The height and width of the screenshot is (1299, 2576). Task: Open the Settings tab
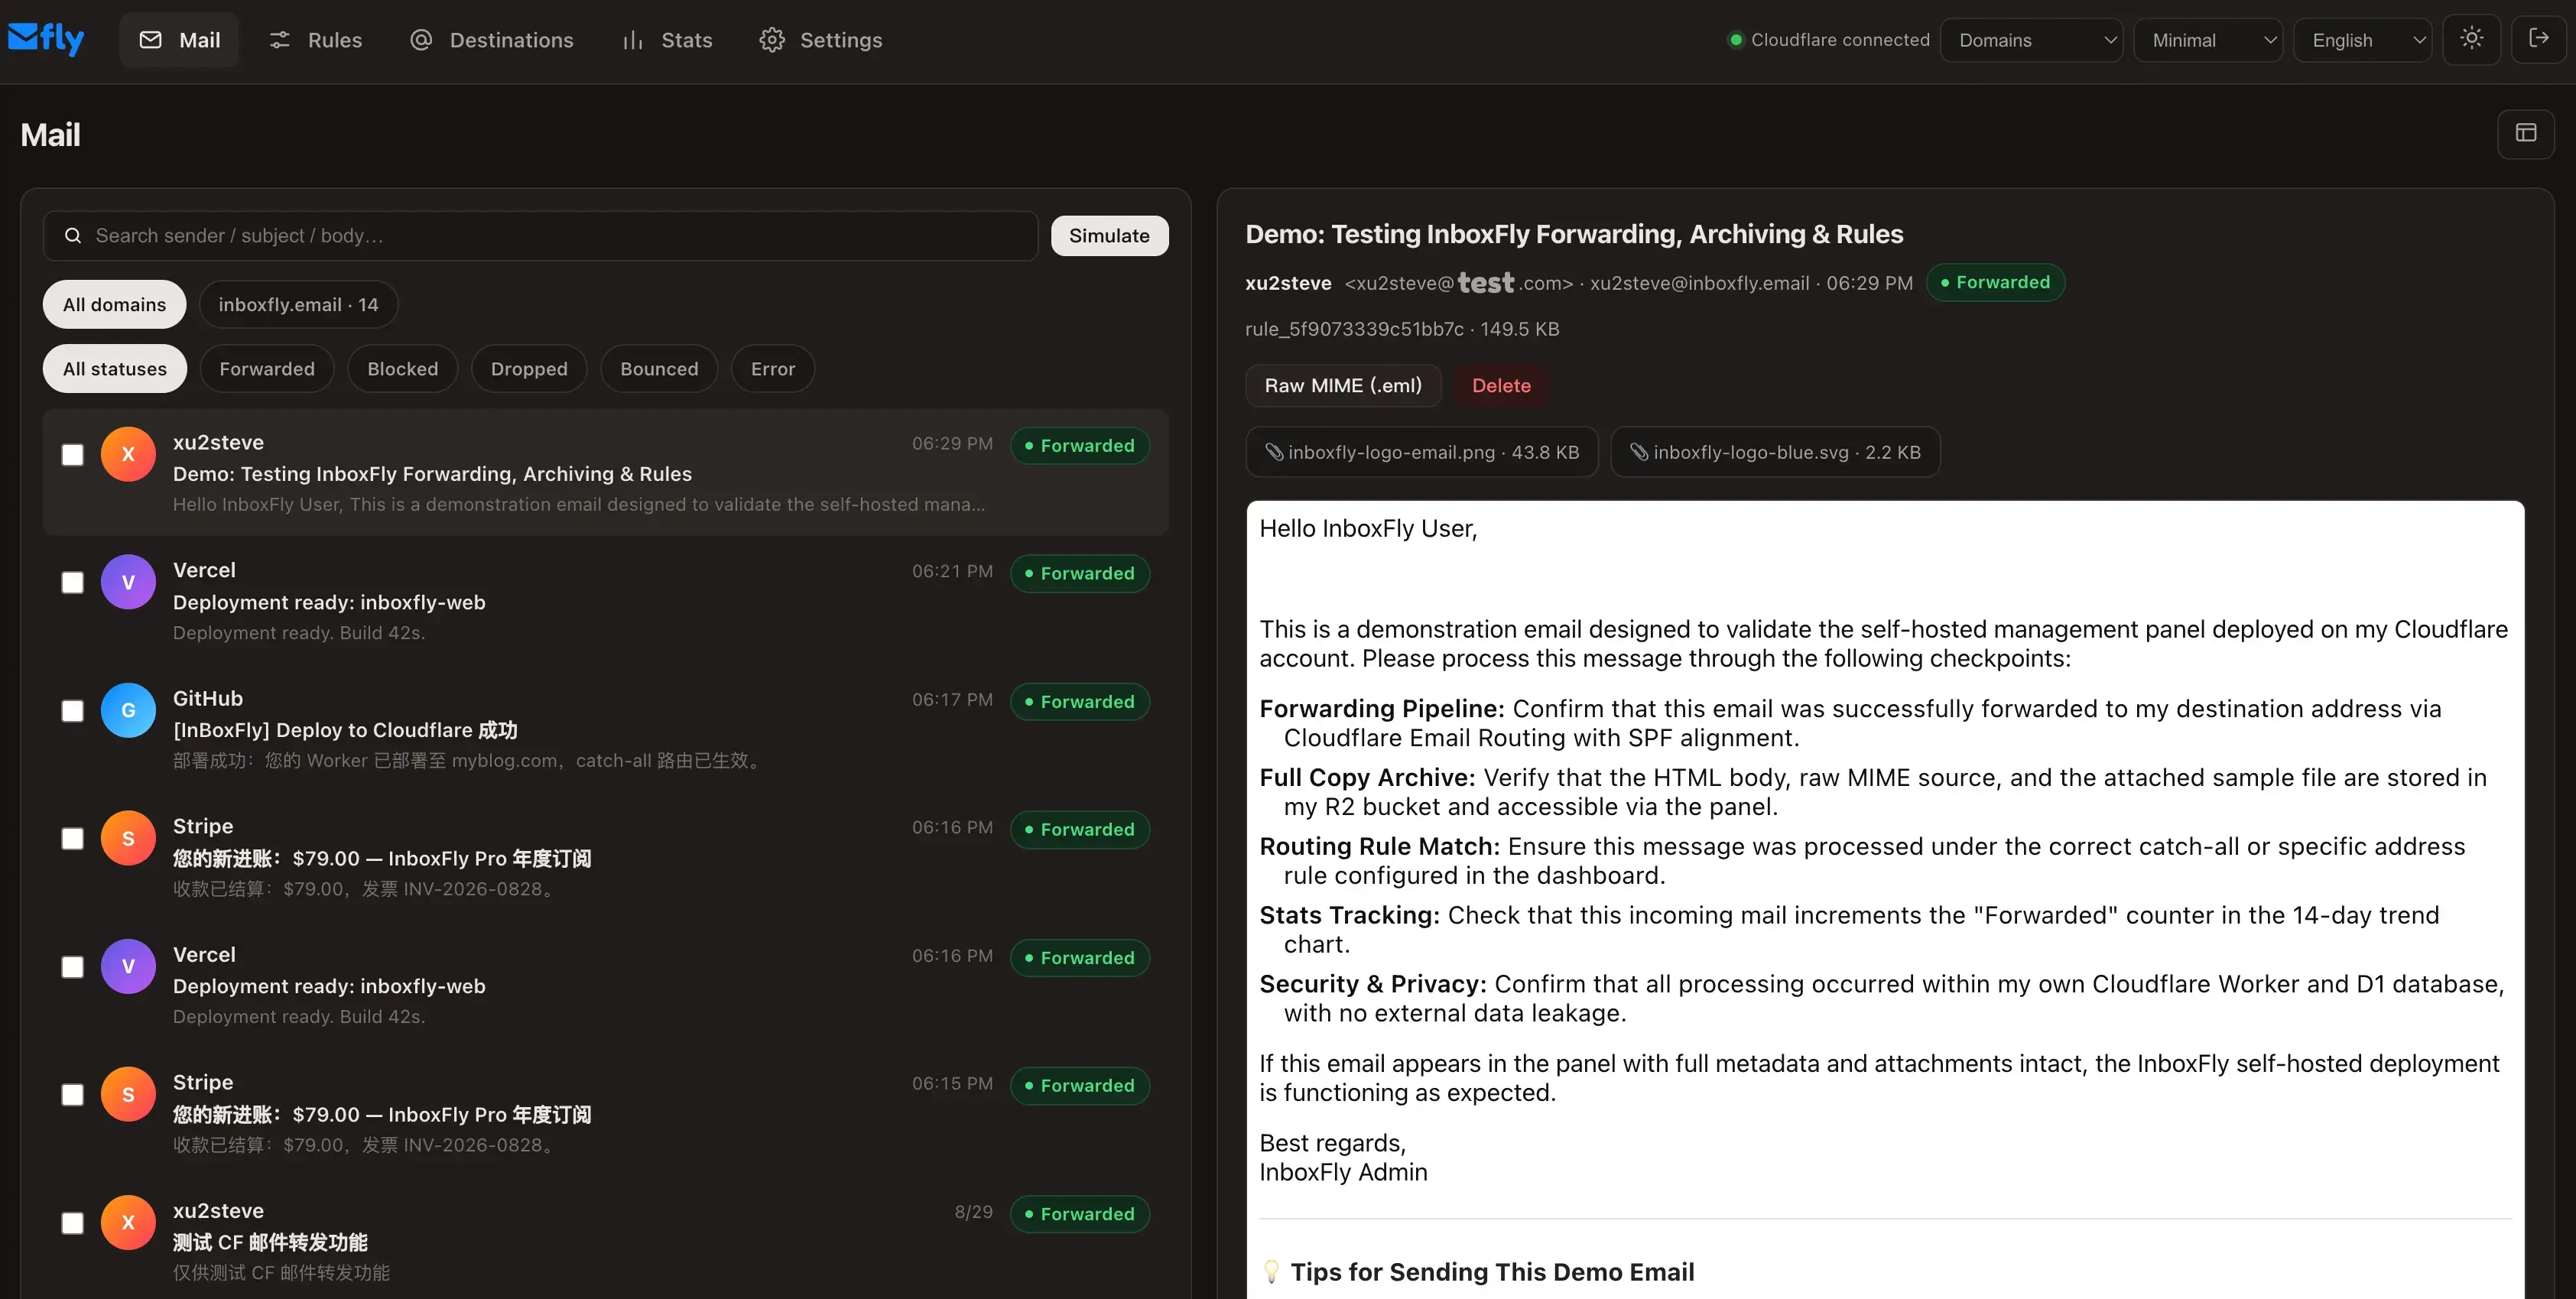(x=821, y=40)
